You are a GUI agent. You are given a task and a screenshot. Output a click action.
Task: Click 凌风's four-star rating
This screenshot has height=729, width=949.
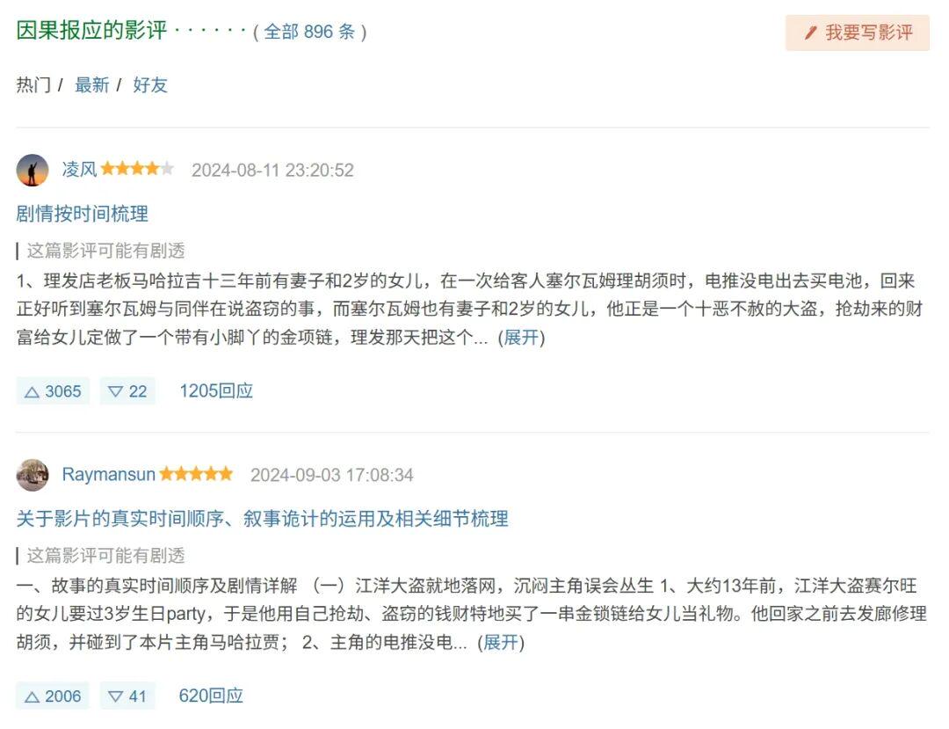point(137,169)
